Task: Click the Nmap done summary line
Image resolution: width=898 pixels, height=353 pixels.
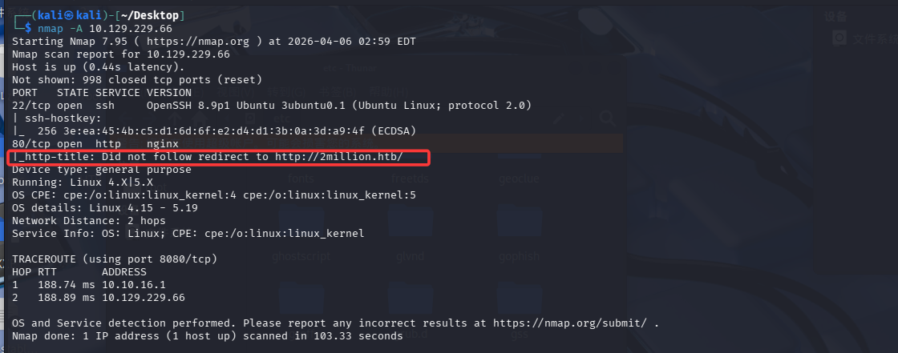Action: 207,335
